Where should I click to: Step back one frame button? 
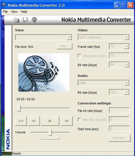34,121
